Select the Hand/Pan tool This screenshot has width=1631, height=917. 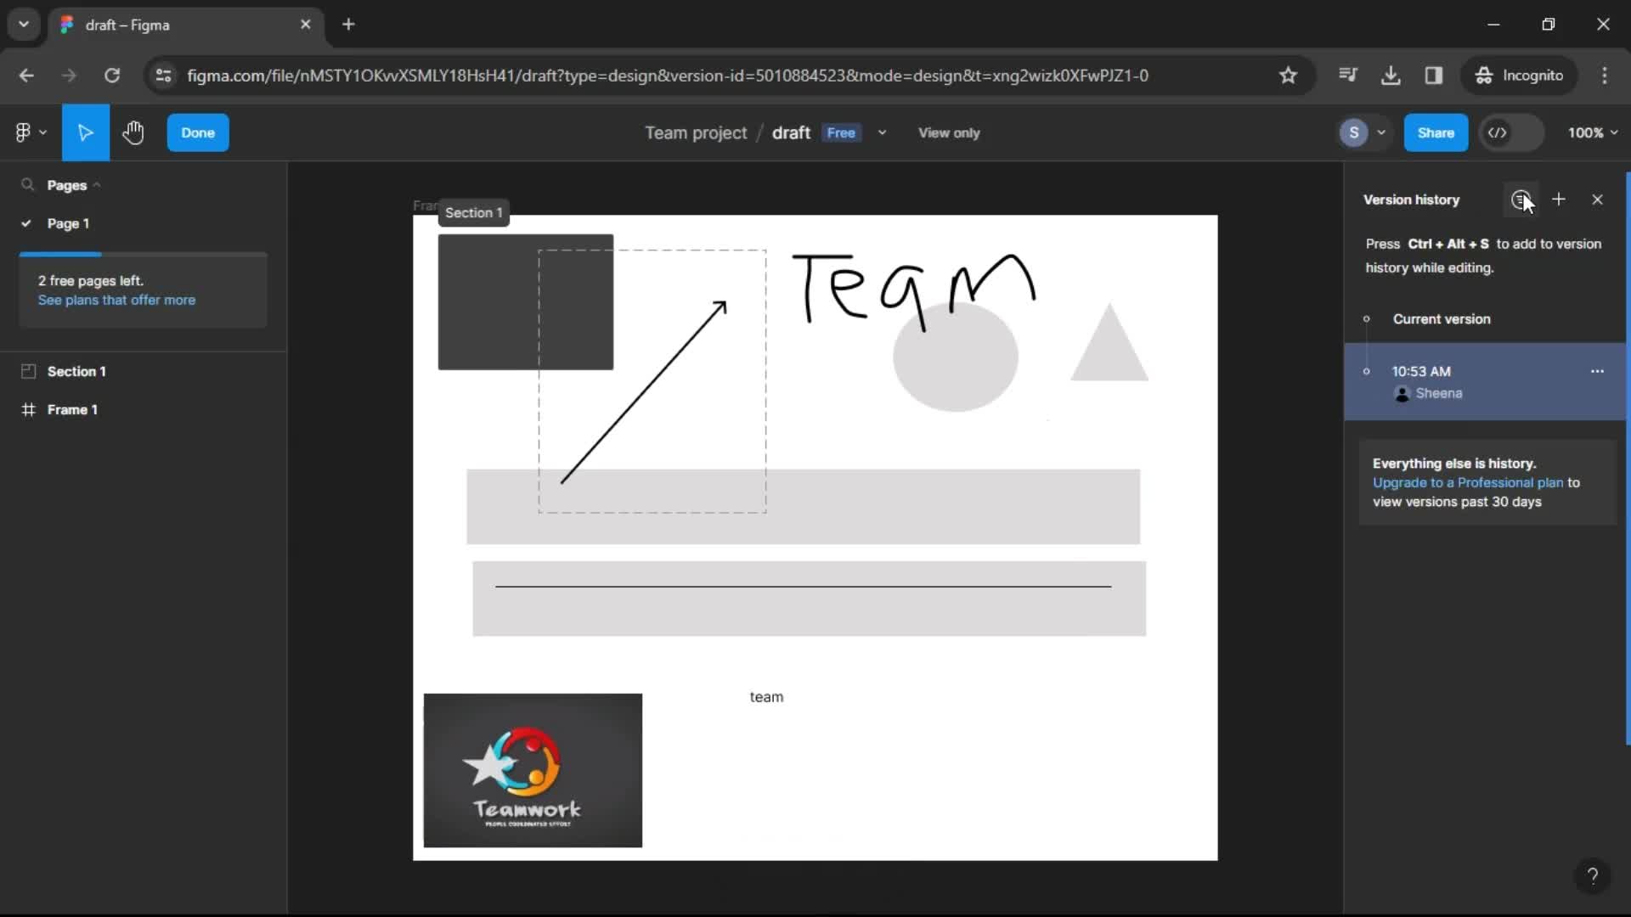[x=133, y=132]
